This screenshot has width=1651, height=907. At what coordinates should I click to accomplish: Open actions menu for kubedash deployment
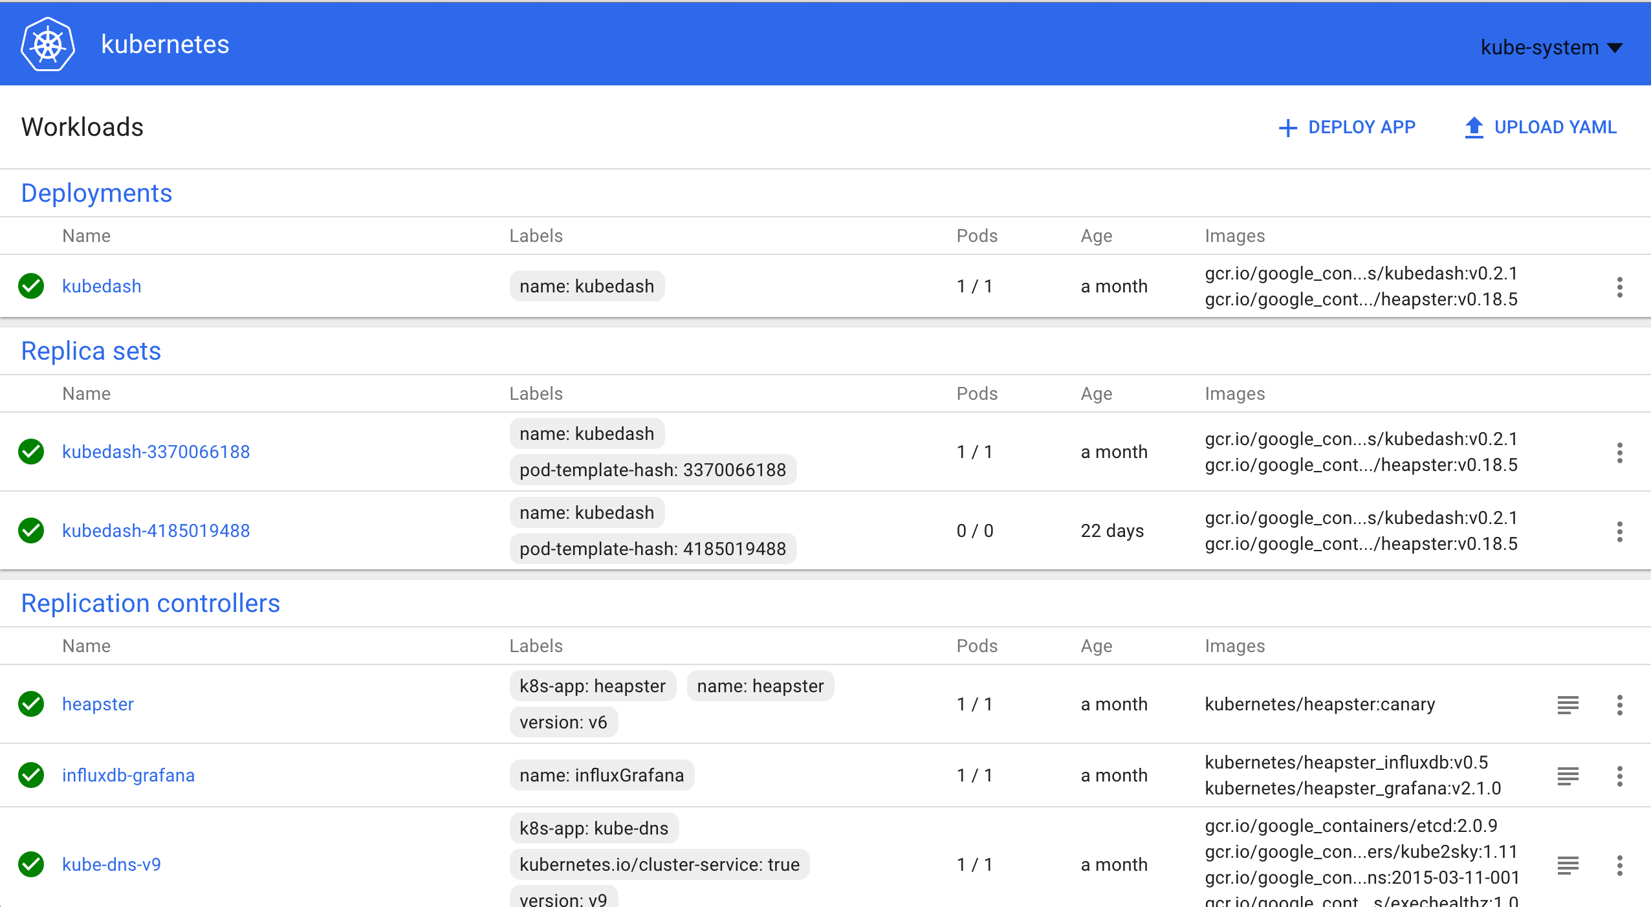(1620, 287)
